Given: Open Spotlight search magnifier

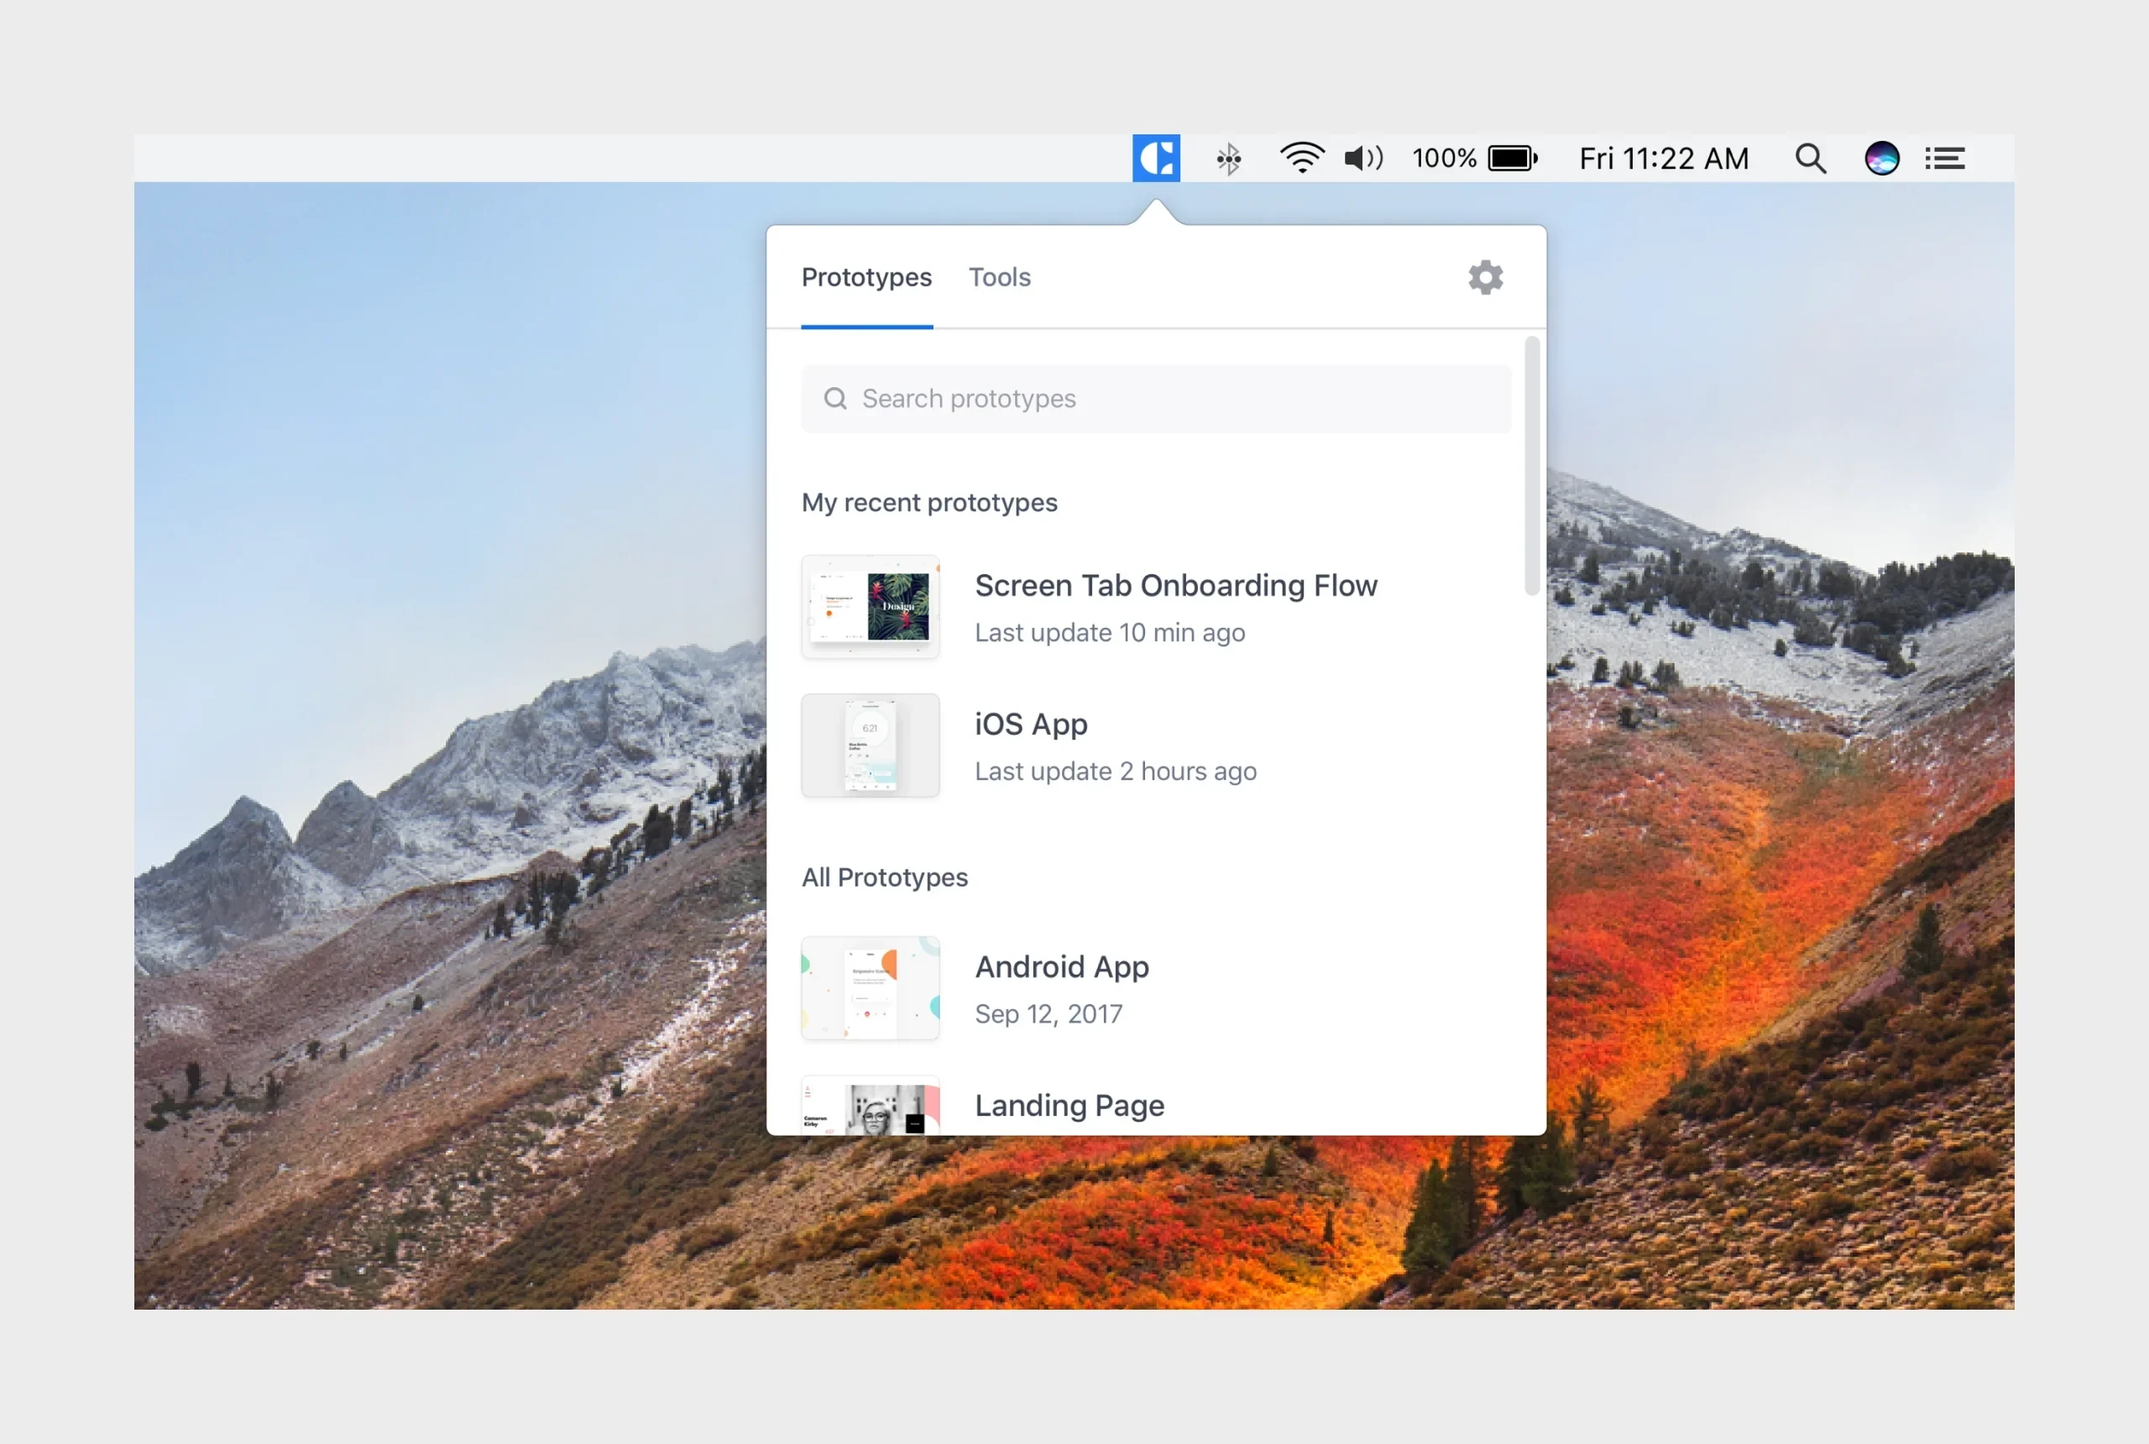Looking at the screenshot, I should point(1809,159).
